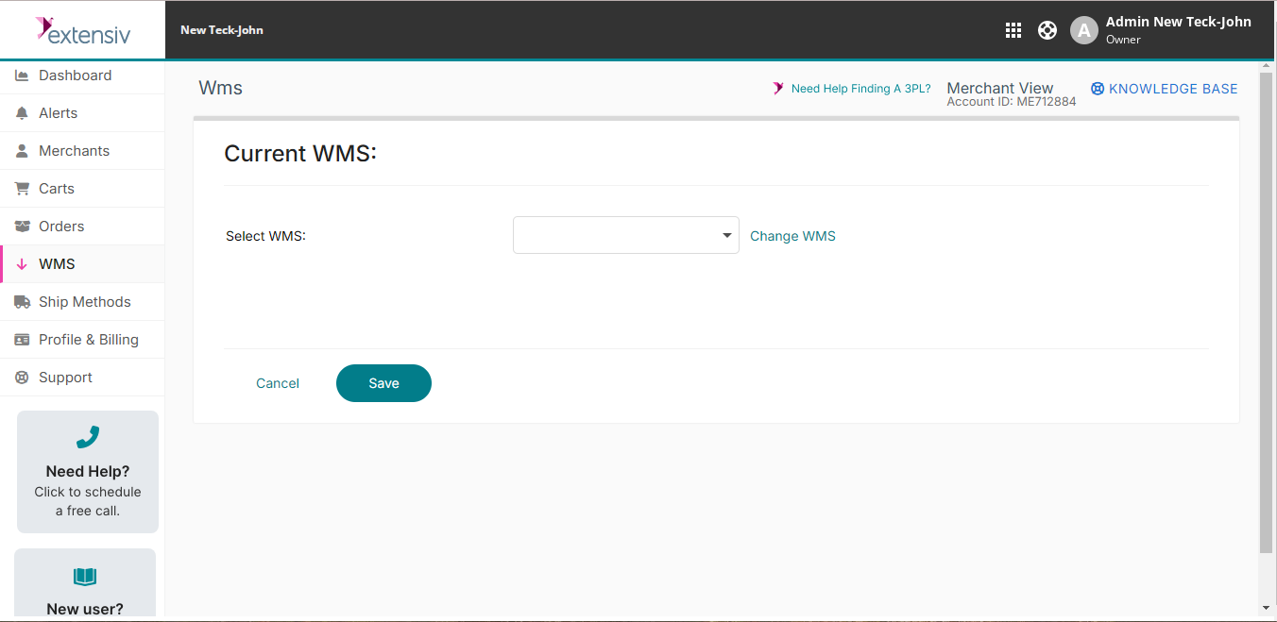Click the app grid icon in header
The height and width of the screenshot is (622, 1277).
pos(1013,29)
